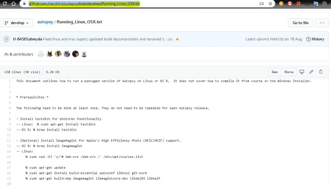Click the yellow commit status dot
Viewport: 331px width, 186px height.
[x=177, y=39]
